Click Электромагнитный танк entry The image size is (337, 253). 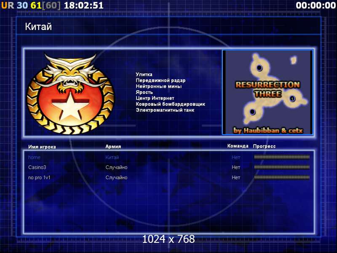pos(165,110)
